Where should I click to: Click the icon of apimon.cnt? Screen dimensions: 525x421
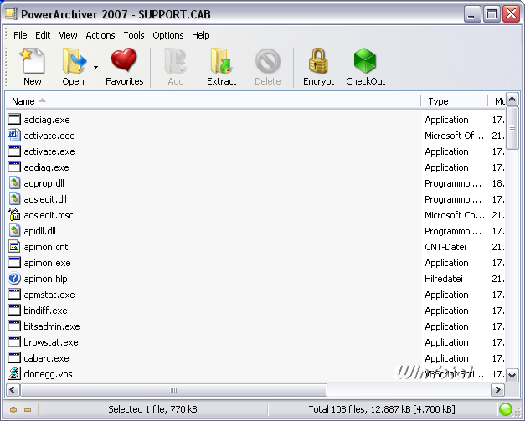tap(14, 247)
